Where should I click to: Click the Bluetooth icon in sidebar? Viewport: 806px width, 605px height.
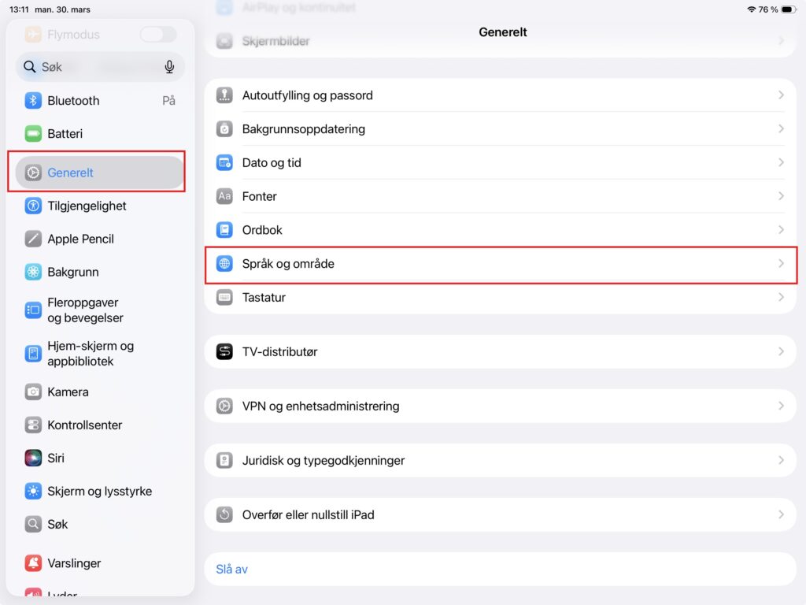(x=33, y=100)
